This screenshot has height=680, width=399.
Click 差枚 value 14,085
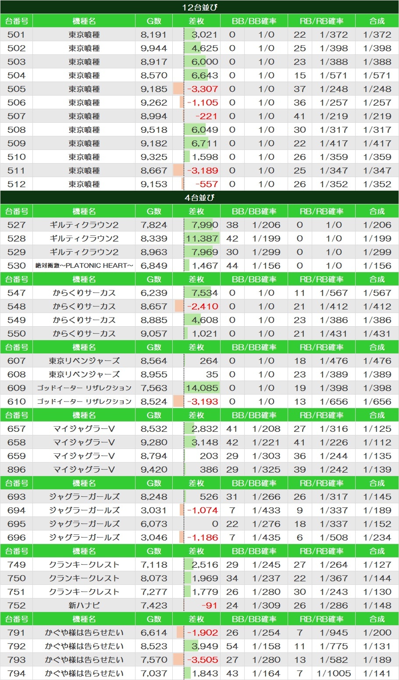click(202, 388)
